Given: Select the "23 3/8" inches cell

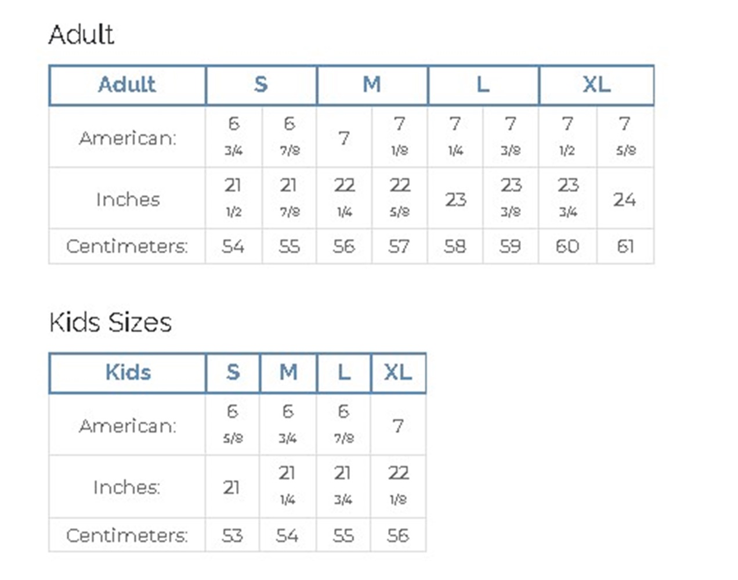Looking at the screenshot, I should [511, 197].
